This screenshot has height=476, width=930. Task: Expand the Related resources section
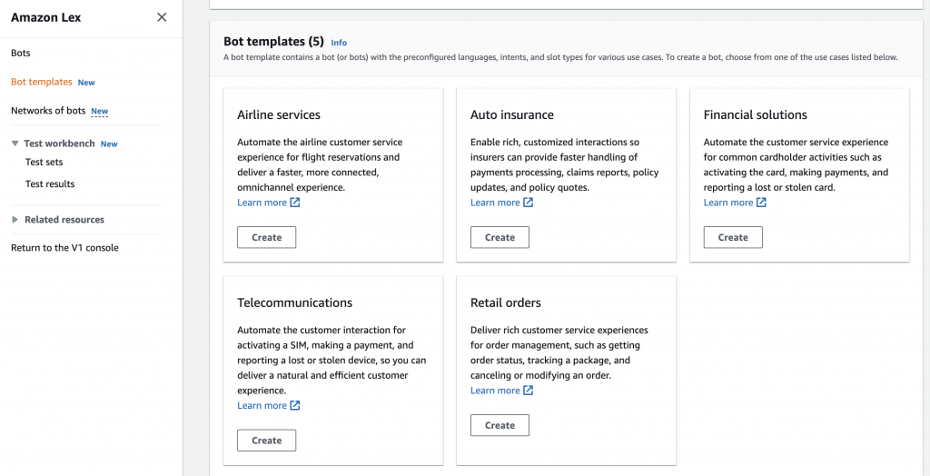15,220
